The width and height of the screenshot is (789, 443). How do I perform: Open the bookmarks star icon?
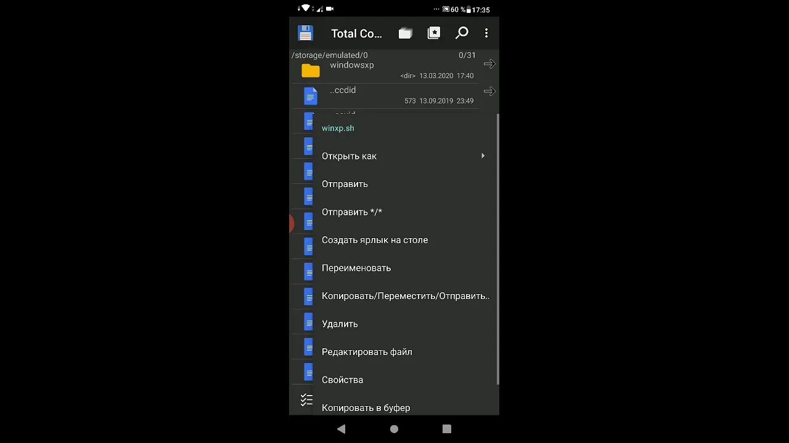point(434,33)
